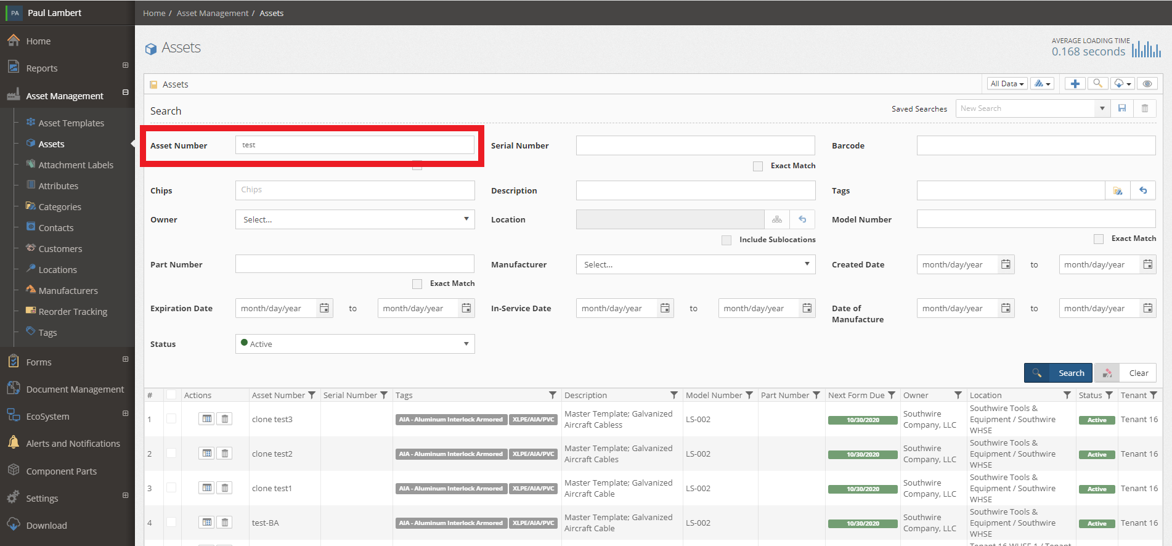Go to Locations in the sidebar
The width and height of the screenshot is (1172, 546).
coord(57,270)
